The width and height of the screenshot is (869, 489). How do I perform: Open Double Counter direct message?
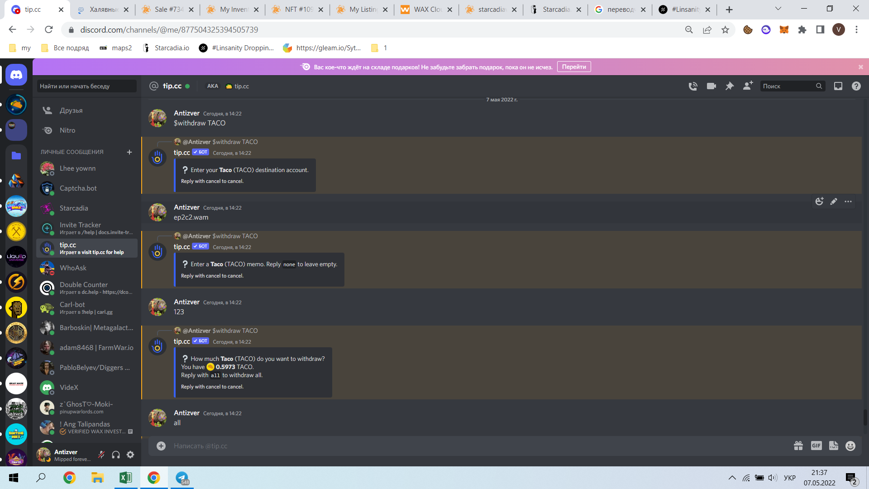[x=86, y=288]
